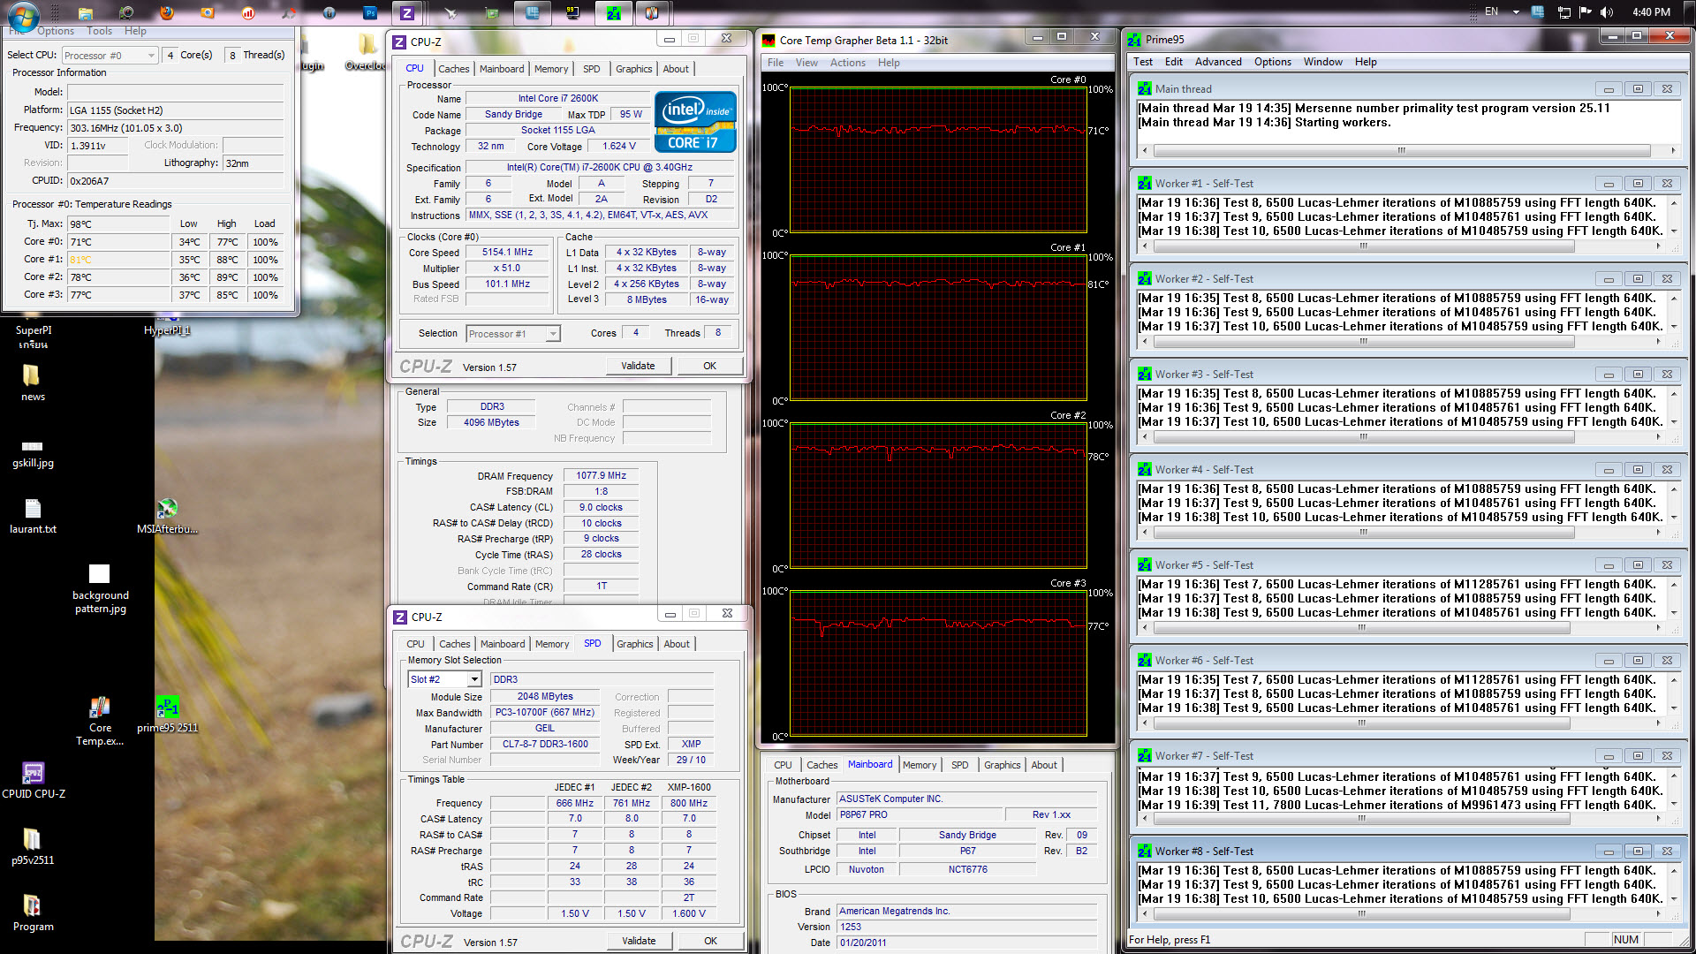The image size is (1696, 954).
Task: Click OK in the SPD CPU-Z window
Action: click(710, 941)
